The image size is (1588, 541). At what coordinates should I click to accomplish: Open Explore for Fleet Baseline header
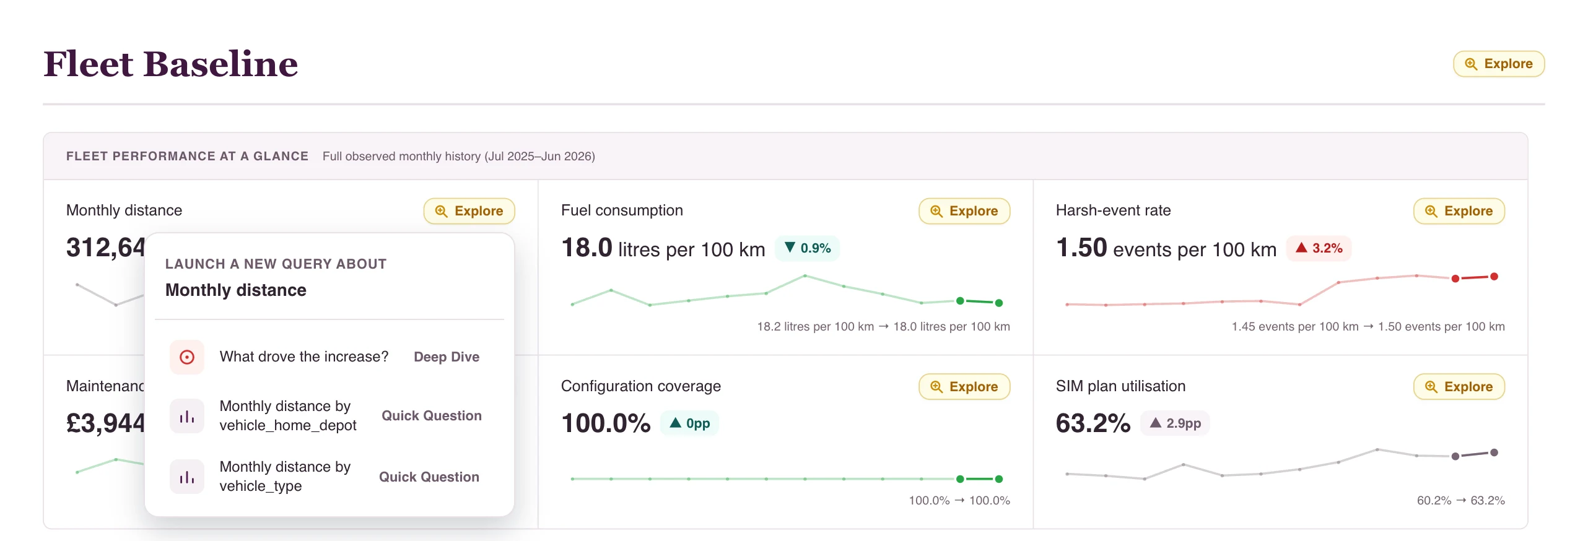(1499, 64)
